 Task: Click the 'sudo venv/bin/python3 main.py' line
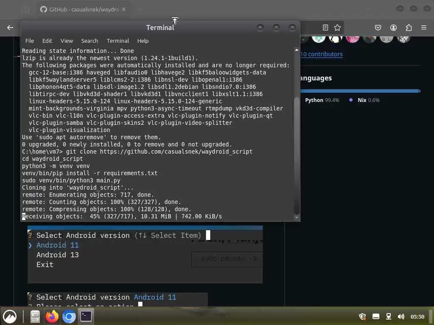pyautogui.click(x=71, y=180)
